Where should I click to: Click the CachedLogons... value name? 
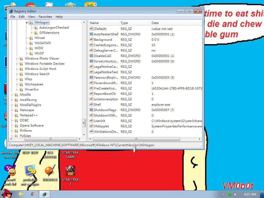point(106,45)
